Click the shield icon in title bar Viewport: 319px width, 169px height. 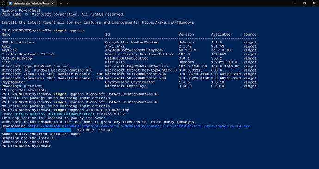pos(3,3)
